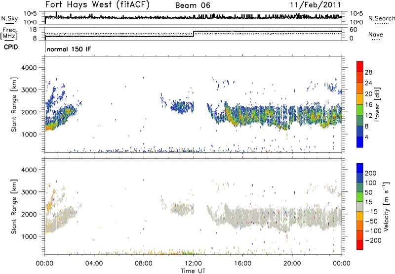The height and width of the screenshot is (274, 395).
Task: Click the blue bottom Power colorbar swatch
Action: click(x=360, y=142)
